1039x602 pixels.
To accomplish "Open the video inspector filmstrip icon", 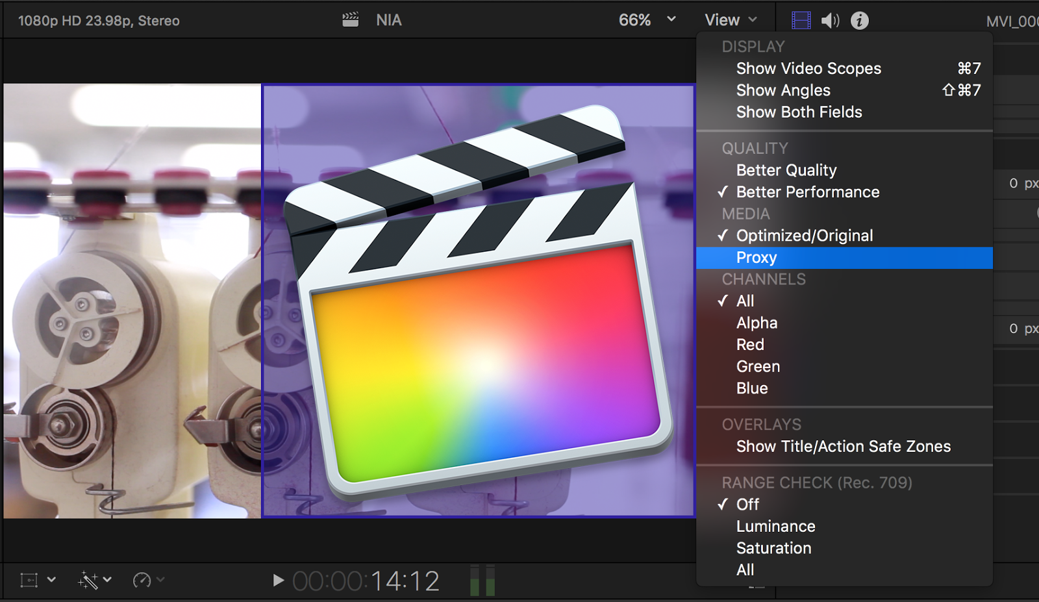I will point(801,21).
